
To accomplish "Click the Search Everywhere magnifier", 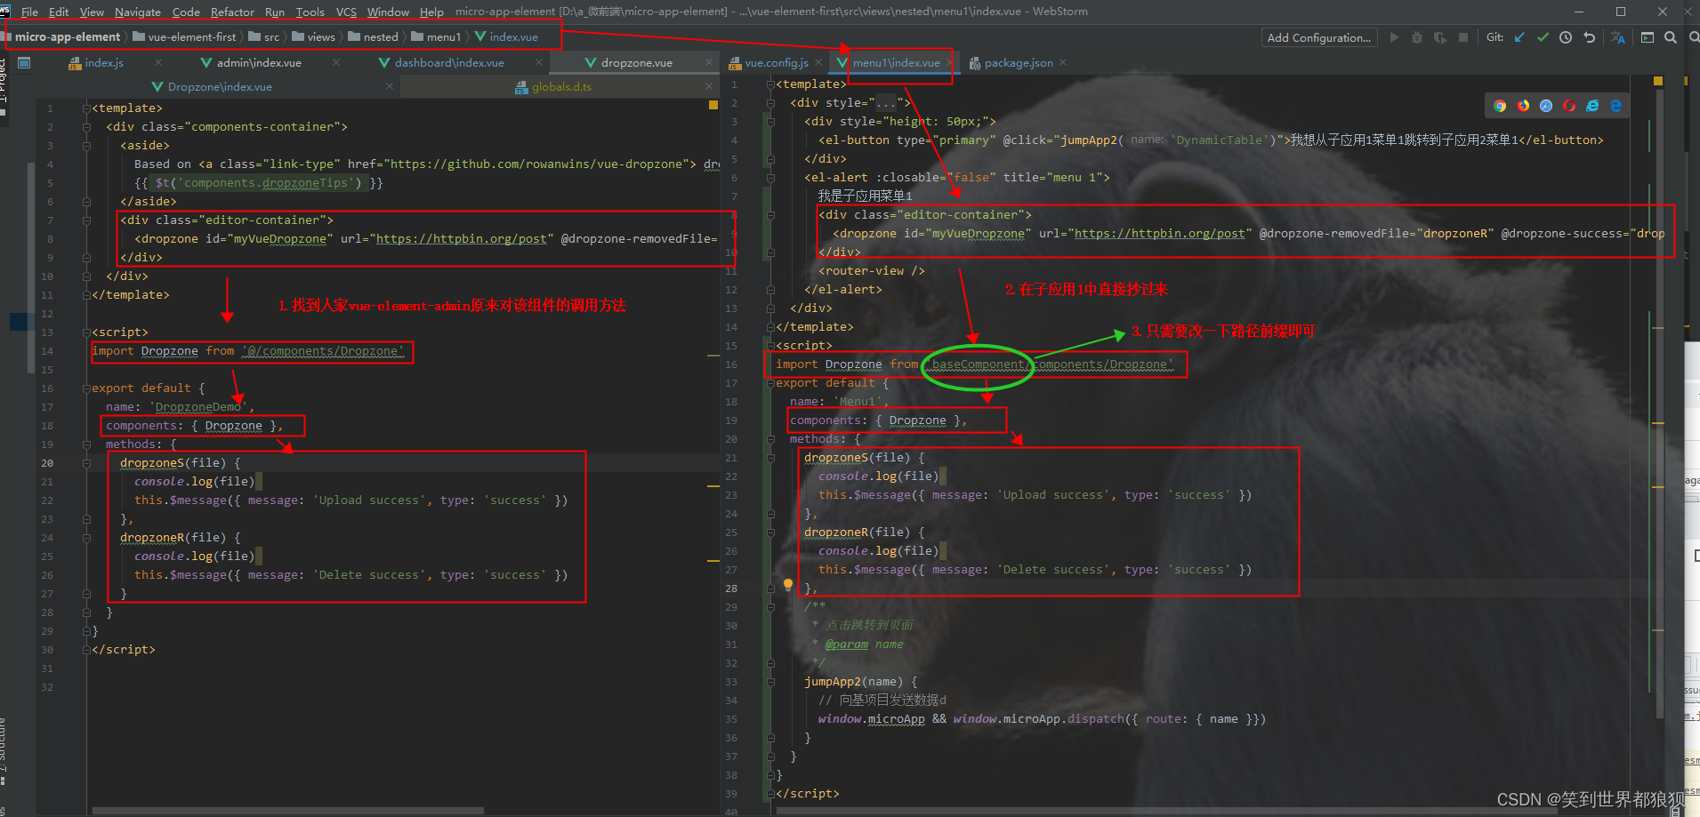I will [1671, 37].
